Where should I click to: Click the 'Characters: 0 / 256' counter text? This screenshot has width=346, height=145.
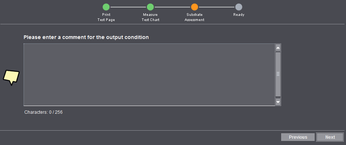pyautogui.click(x=43, y=112)
